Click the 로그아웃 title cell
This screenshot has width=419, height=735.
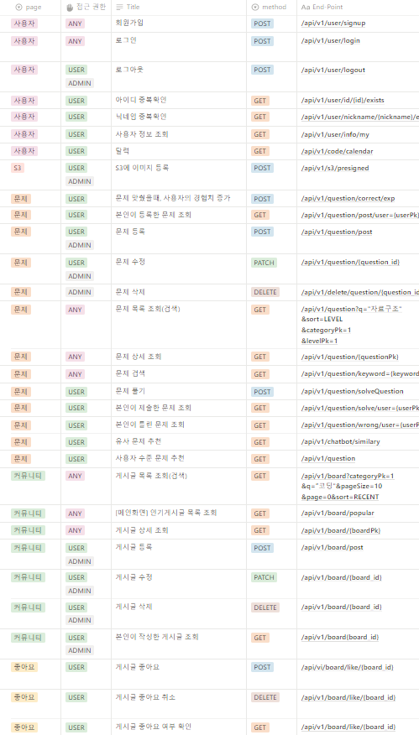tap(129, 70)
